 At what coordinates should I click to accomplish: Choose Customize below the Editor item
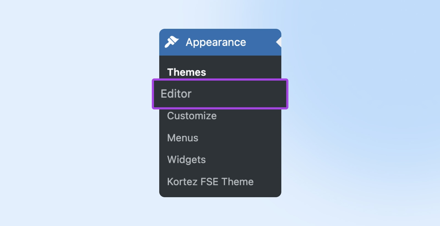pyautogui.click(x=192, y=116)
